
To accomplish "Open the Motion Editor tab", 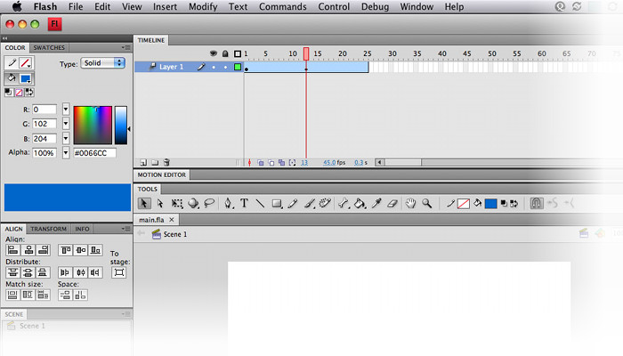I will pos(162,174).
